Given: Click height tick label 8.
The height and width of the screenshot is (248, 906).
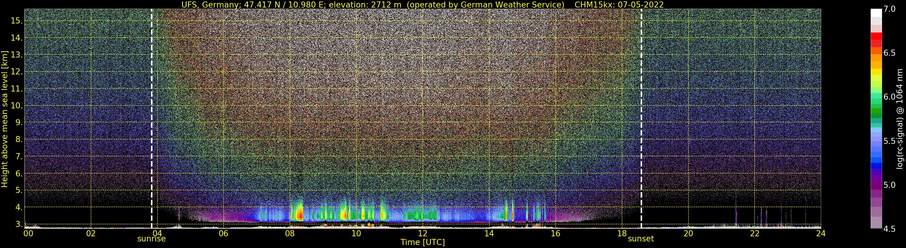Looking at the screenshot, I should coord(19,139).
